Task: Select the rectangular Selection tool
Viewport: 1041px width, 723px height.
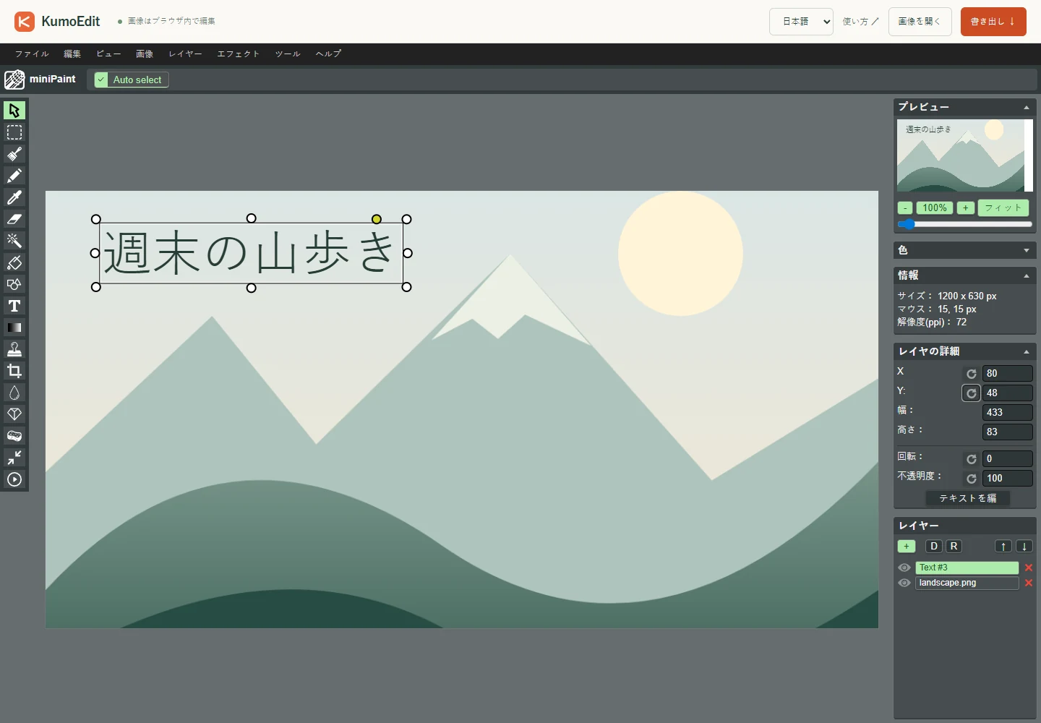Action: click(x=14, y=132)
